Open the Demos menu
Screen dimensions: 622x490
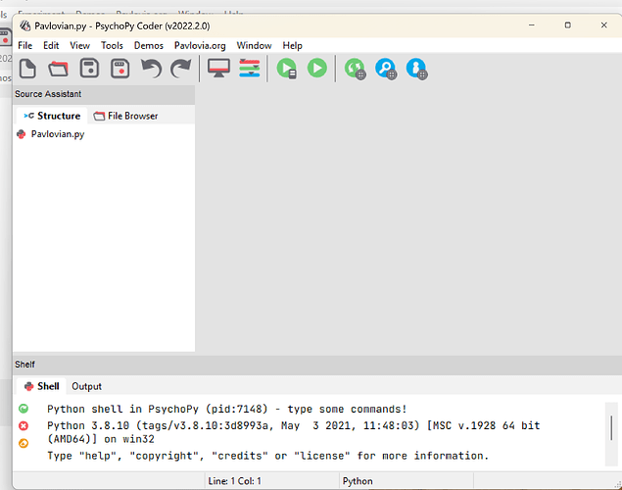148,46
